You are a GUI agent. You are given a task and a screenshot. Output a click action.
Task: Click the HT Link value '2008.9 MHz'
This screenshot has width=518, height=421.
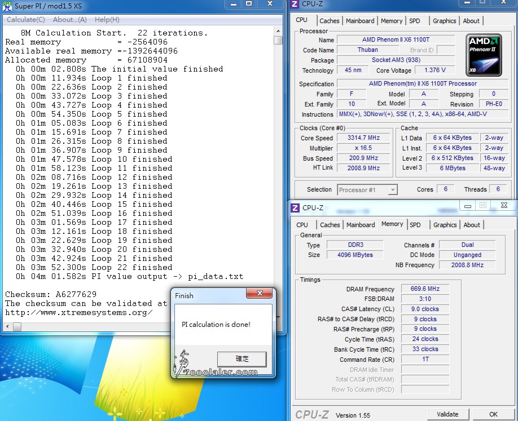(363, 169)
